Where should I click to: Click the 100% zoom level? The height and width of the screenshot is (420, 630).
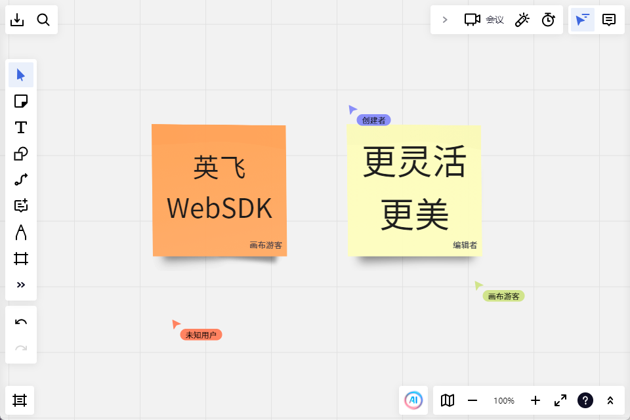pos(504,401)
